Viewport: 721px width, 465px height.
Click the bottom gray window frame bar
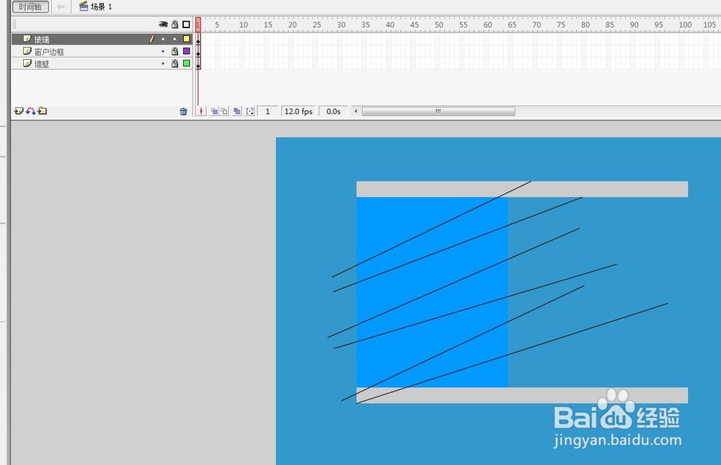click(x=522, y=395)
